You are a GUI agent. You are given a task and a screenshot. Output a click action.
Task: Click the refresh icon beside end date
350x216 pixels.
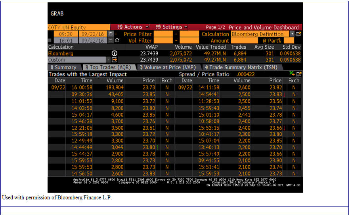point(117,40)
